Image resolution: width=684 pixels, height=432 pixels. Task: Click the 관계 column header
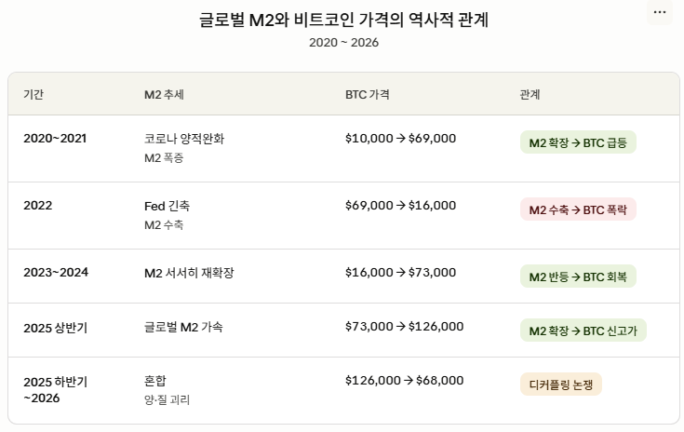(530, 94)
